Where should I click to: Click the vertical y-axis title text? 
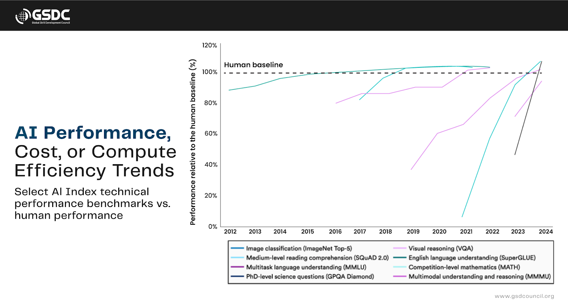193,142
